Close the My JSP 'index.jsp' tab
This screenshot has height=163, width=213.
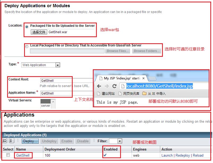144,78
